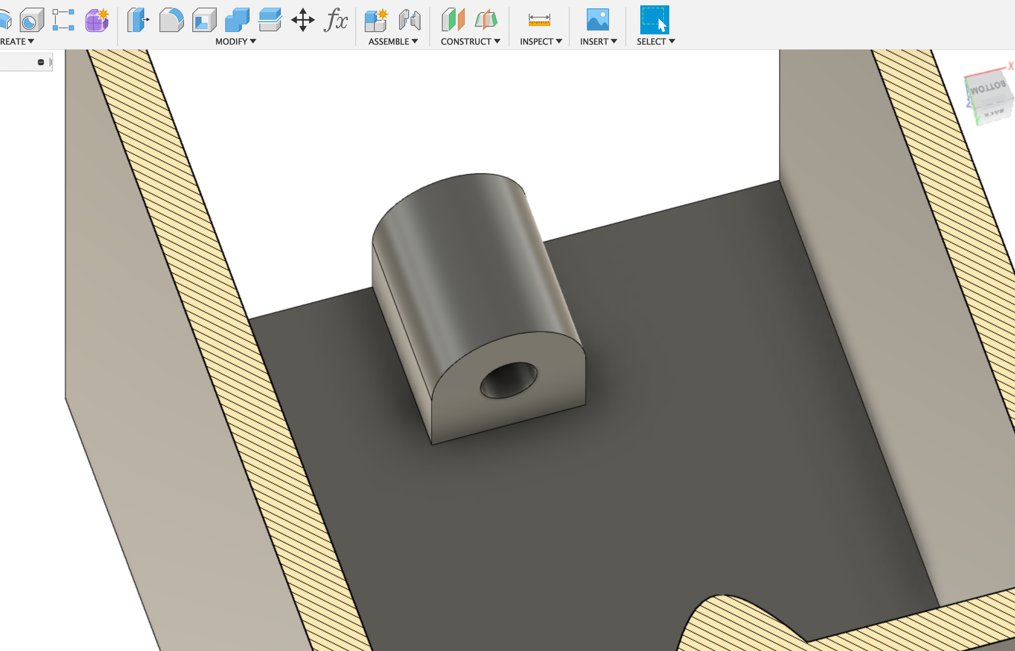Viewport: 1015px width, 651px height.
Task: Select the Offset Face tool icon
Action: [270, 20]
